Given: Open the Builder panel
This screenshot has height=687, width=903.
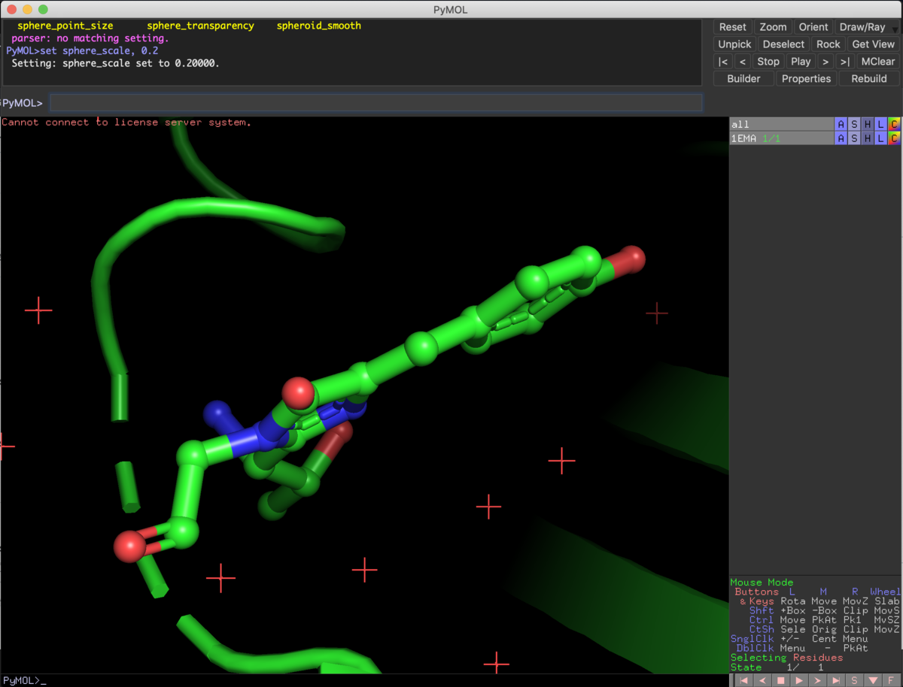Looking at the screenshot, I should [743, 79].
